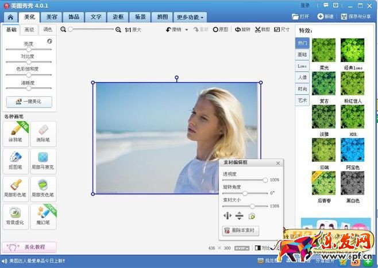The height and width of the screenshot is (268, 378).
Task: Open the 基础 effects category
Action: click(302, 55)
